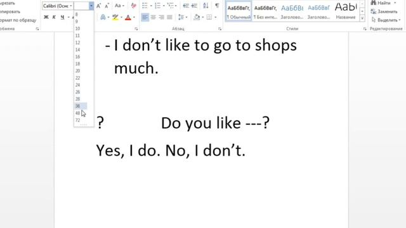The height and width of the screenshot is (228, 406).
Task: Click the shrink font size icon
Action: click(107, 6)
